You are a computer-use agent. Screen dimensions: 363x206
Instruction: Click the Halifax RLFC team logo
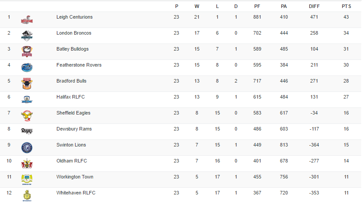click(x=27, y=99)
